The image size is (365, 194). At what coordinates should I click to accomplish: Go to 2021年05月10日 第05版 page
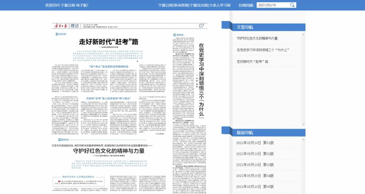(255, 187)
